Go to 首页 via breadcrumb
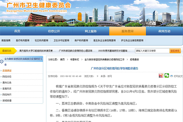Viewport: 183px width, 122px height. pyautogui.click(x=63, y=59)
